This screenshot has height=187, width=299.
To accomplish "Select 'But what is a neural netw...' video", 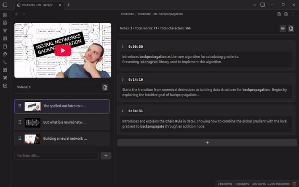I will (62, 122).
